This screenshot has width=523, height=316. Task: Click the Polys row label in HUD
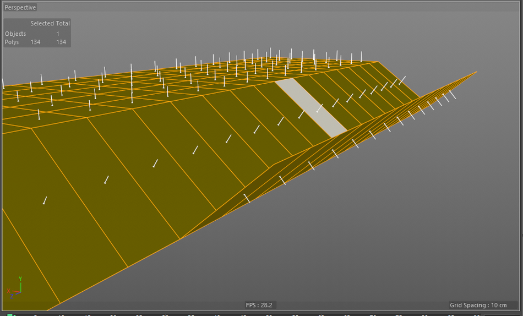12,42
